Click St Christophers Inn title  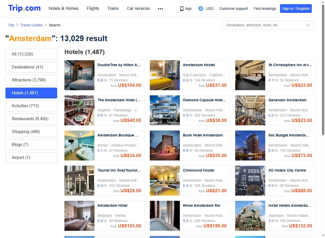tap(290, 65)
